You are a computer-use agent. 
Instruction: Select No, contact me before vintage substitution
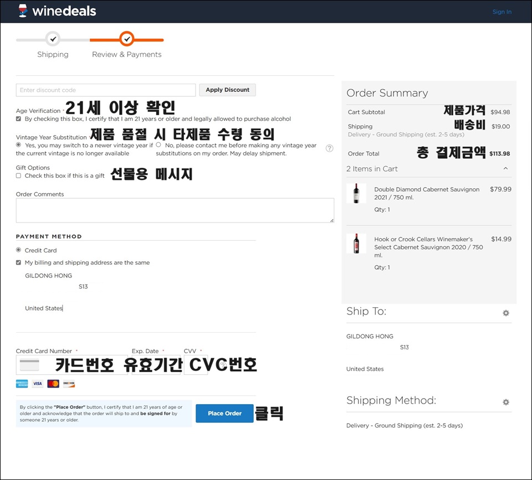158,144
